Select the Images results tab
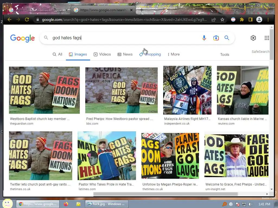This screenshot has width=278, height=208. pyautogui.click(x=78, y=54)
